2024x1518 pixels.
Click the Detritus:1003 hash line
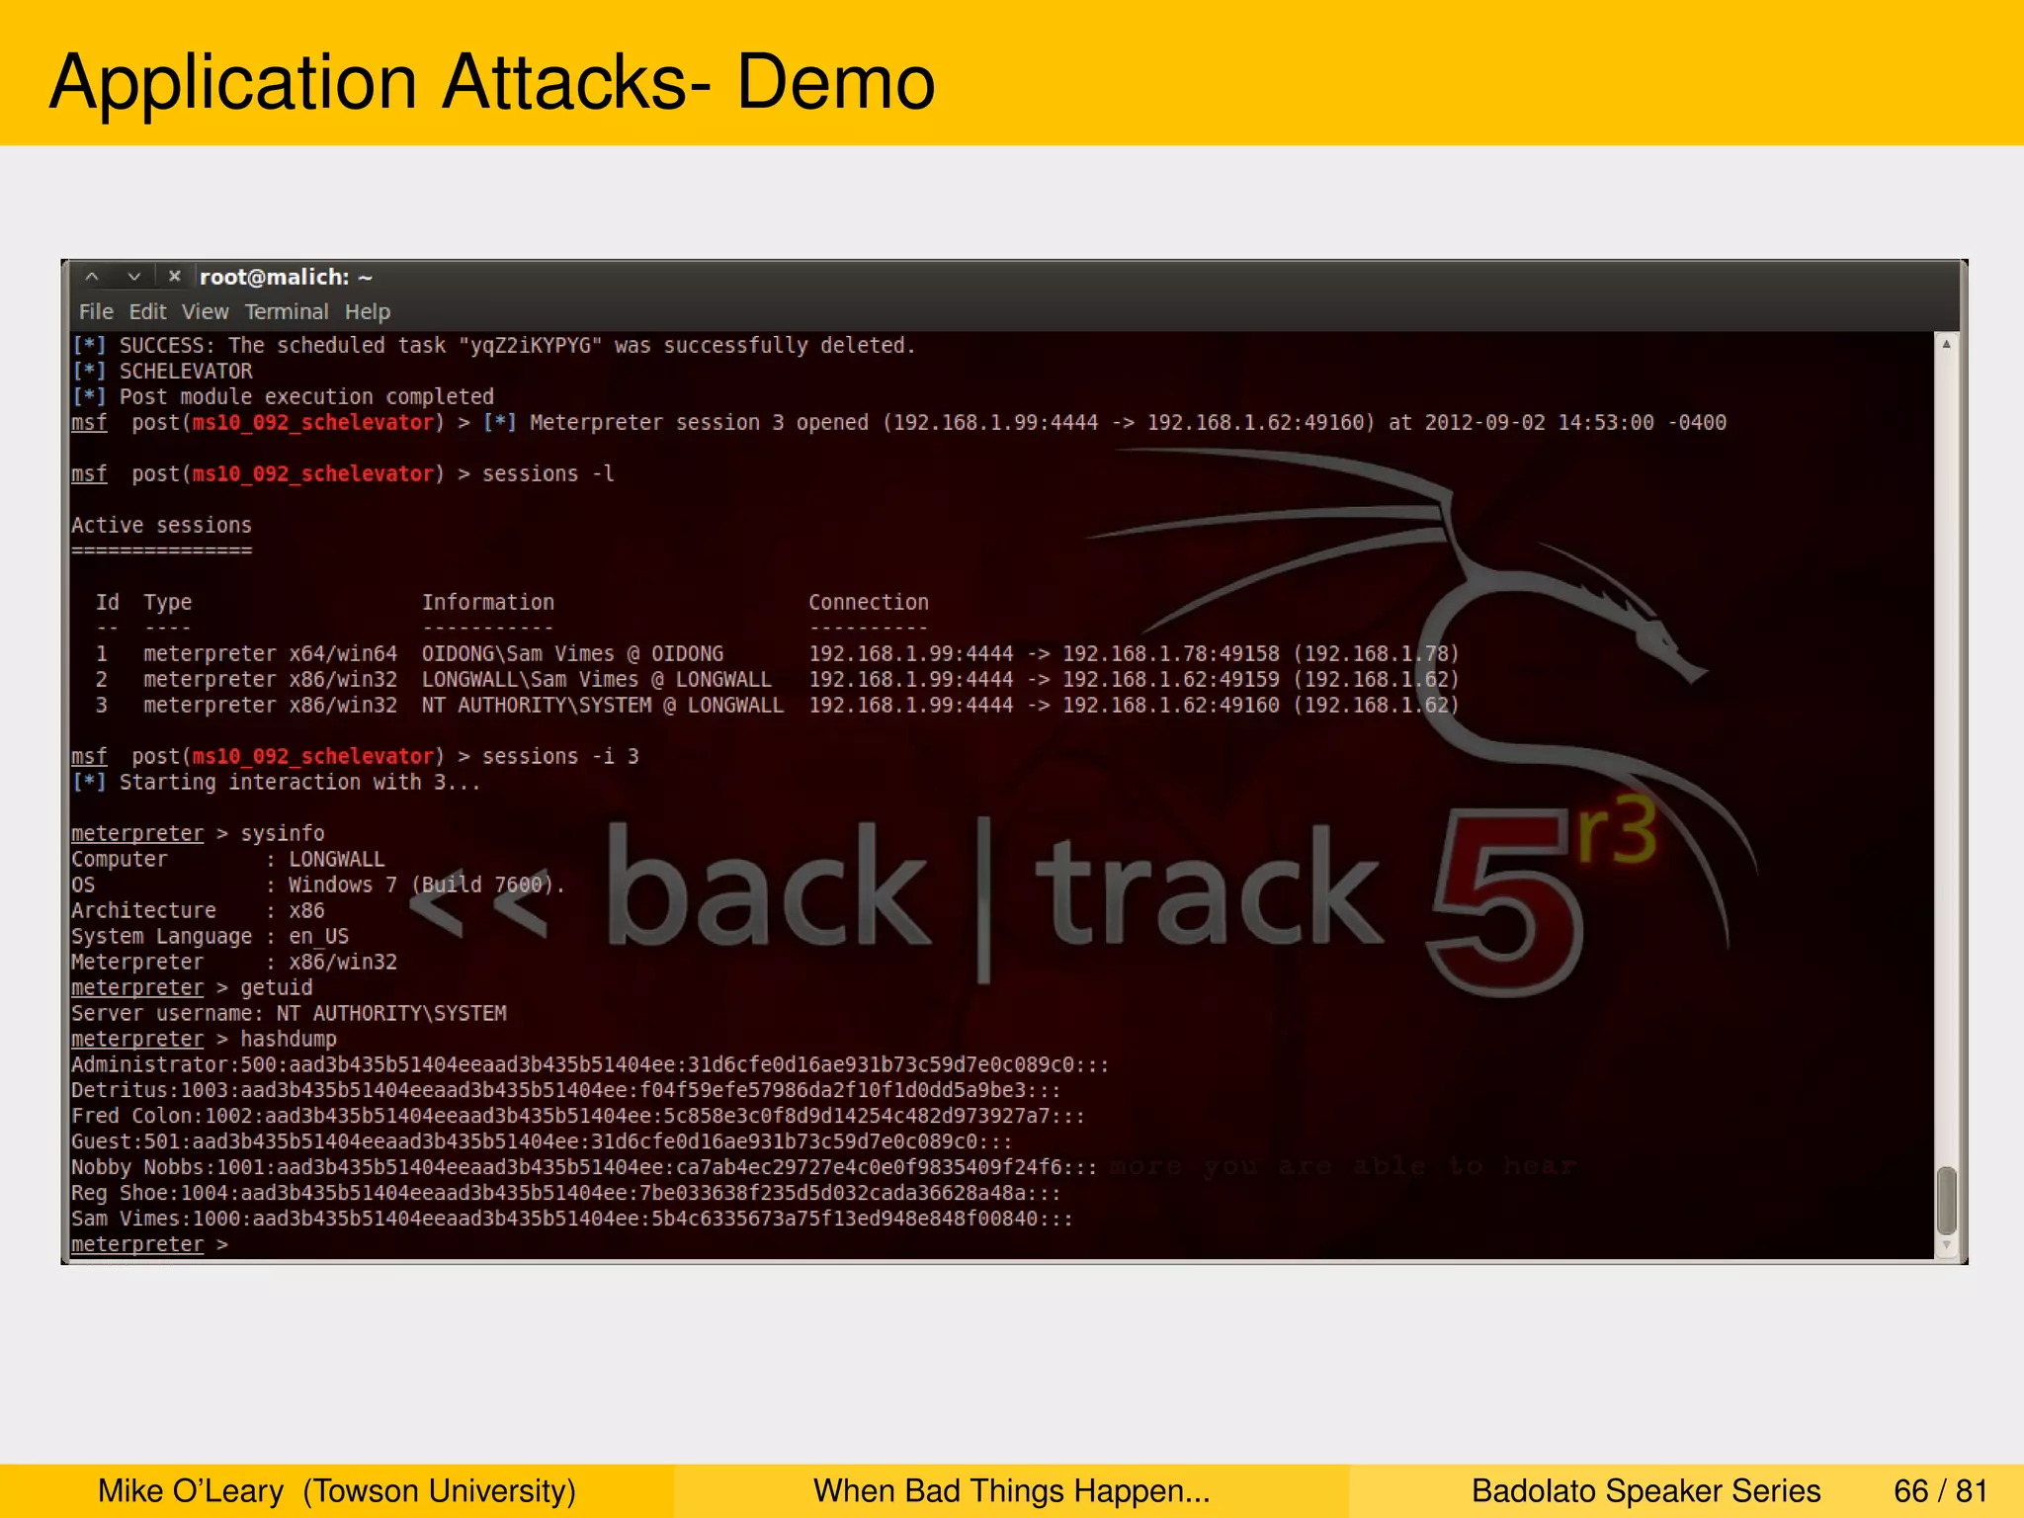coord(565,1091)
